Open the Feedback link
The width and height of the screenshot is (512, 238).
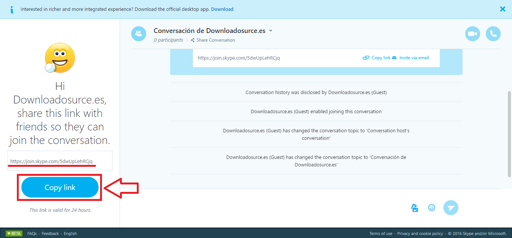pos(50,234)
